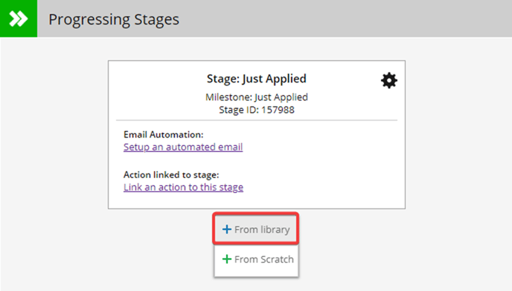Choose the From Scratch menu option
This screenshot has width=512, height=291.
point(256,259)
